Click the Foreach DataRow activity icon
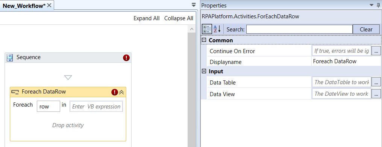 (15, 92)
